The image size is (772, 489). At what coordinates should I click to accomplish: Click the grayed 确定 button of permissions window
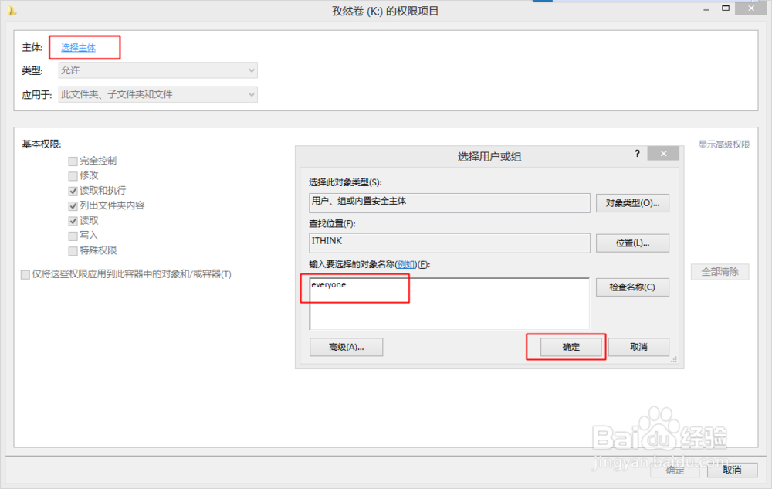click(x=675, y=470)
